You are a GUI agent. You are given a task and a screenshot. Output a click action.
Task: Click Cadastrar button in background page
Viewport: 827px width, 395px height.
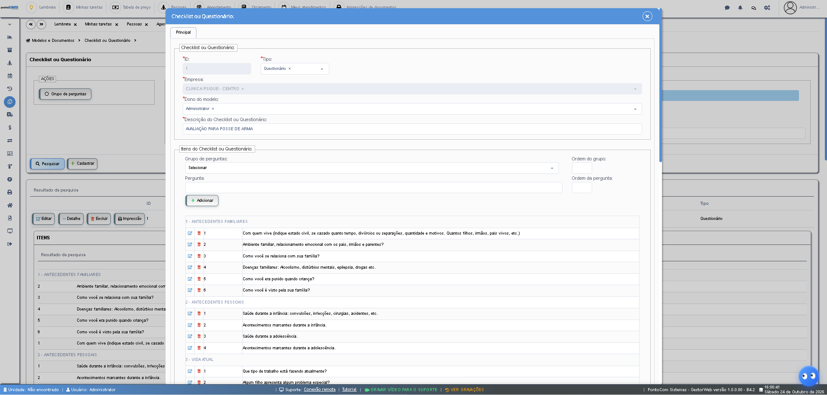[x=82, y=163]
